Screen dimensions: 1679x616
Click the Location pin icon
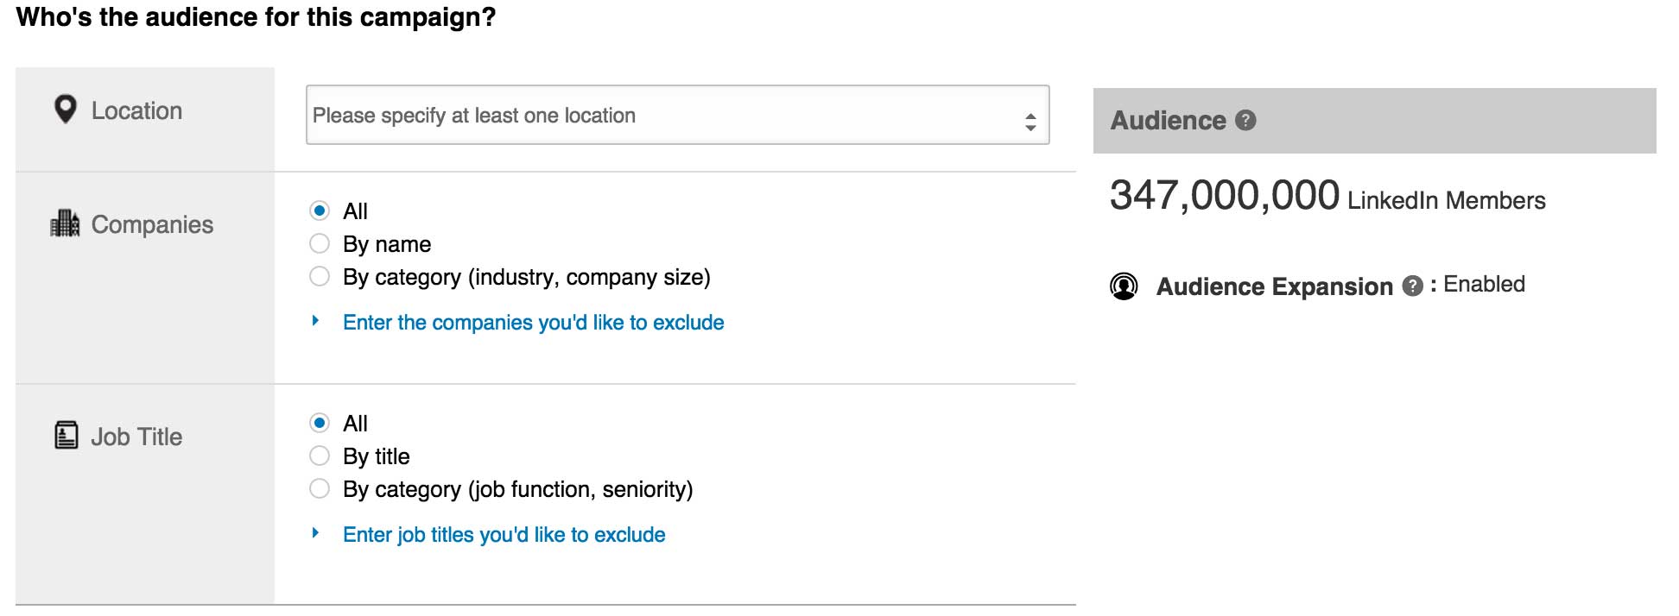click(66, 110)
